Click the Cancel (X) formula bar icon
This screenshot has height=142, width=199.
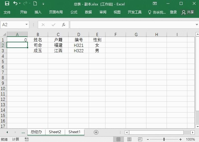click(43, 25)
